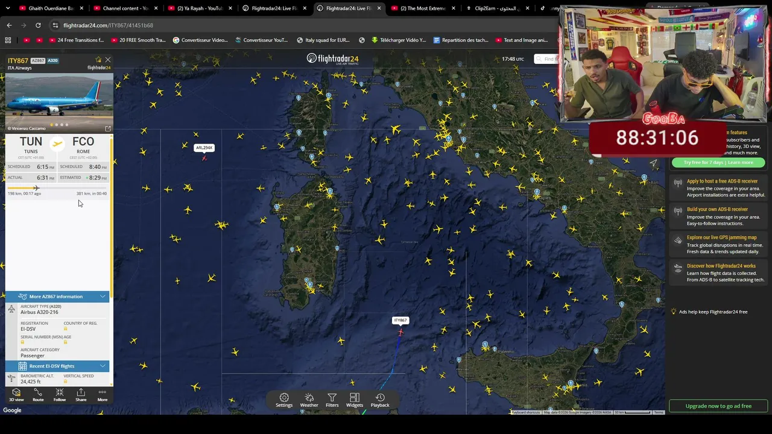Image resolution: width=772 pixels, height=434 pixels.
Task: Open the Settings gear in map toolbar
Action: 284,400
